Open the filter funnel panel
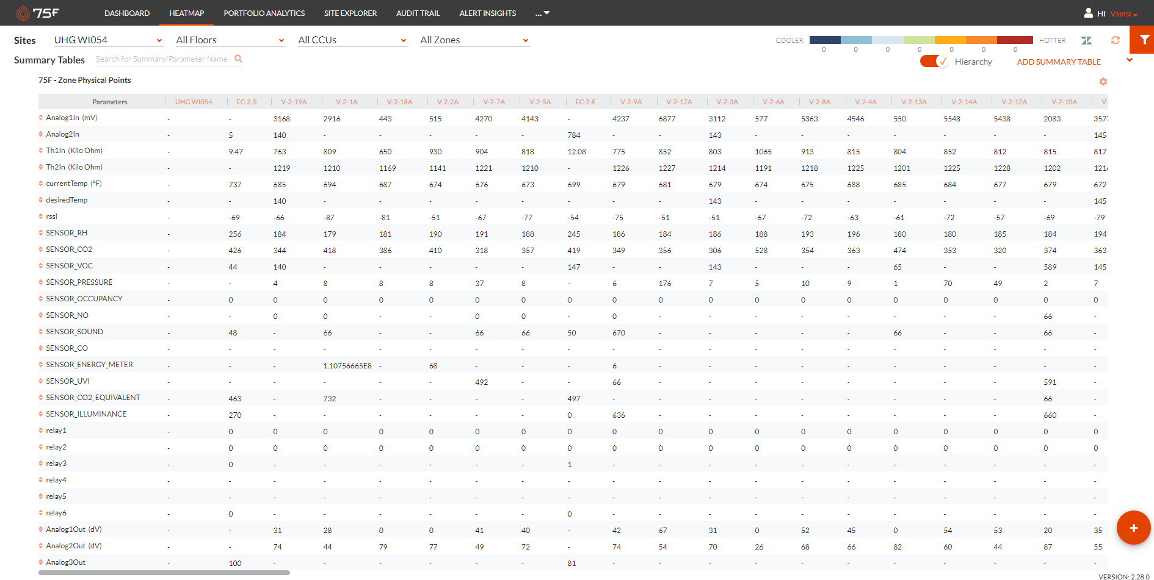The image size is (1154, 580). [x=1142, y=40]
